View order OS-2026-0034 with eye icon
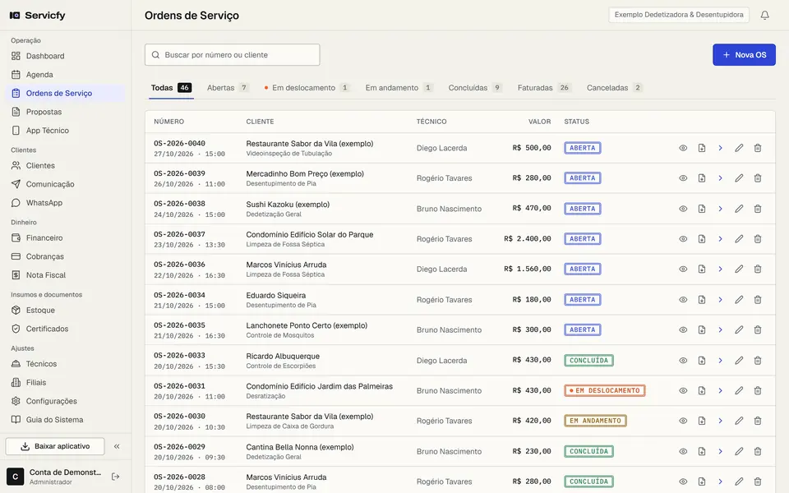The height and width of the screenshot is (493, 789). point(683,300)
